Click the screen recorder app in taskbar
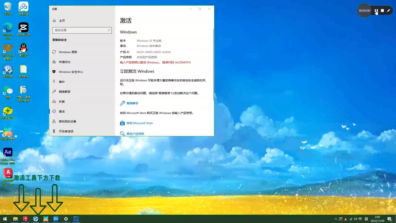396x223 pixels. [x=56, y=219]
